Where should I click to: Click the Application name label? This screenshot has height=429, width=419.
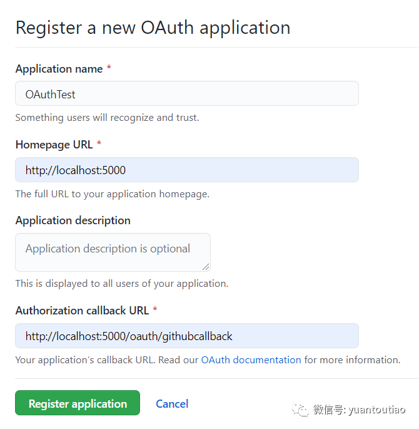pos(59,69)
